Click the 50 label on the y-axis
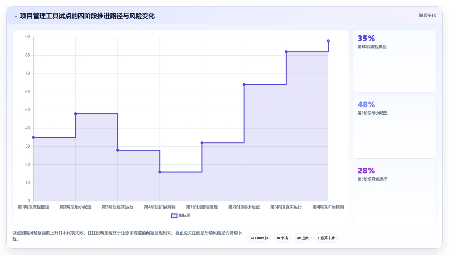Image resolution: width=449 pixels, height=255 pixels. click(27, 110)
